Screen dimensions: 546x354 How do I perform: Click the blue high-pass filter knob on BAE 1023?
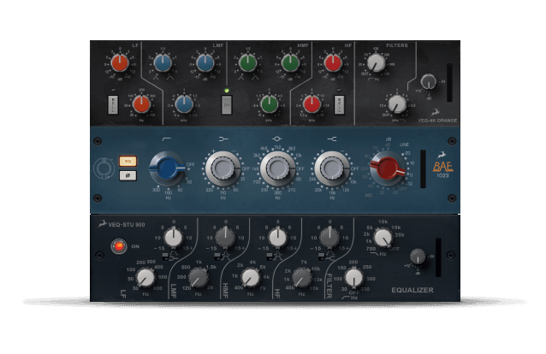click(166, 168)
